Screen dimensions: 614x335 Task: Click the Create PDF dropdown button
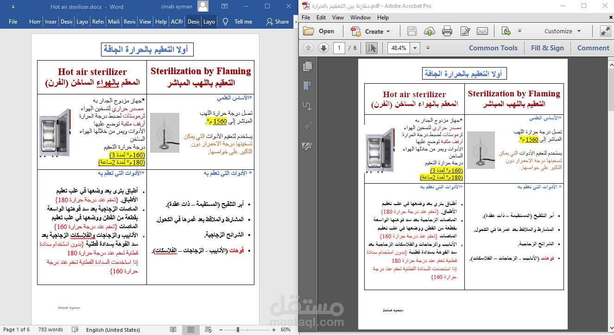[x=370, y=31]
